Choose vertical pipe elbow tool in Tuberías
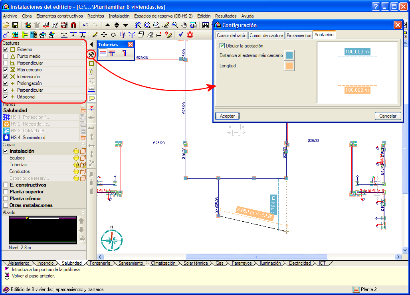410x295 pixels. tap(124, 53)
